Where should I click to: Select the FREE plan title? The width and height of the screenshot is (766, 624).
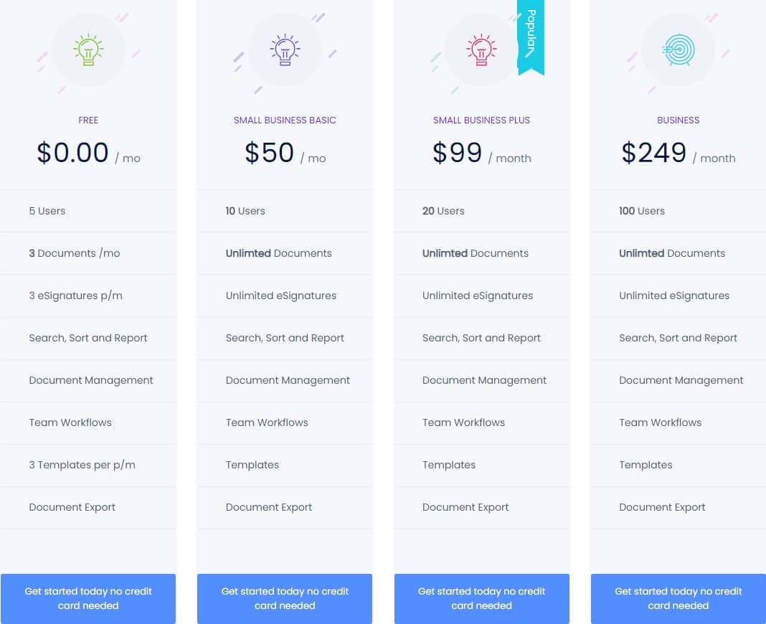point(88,120)
